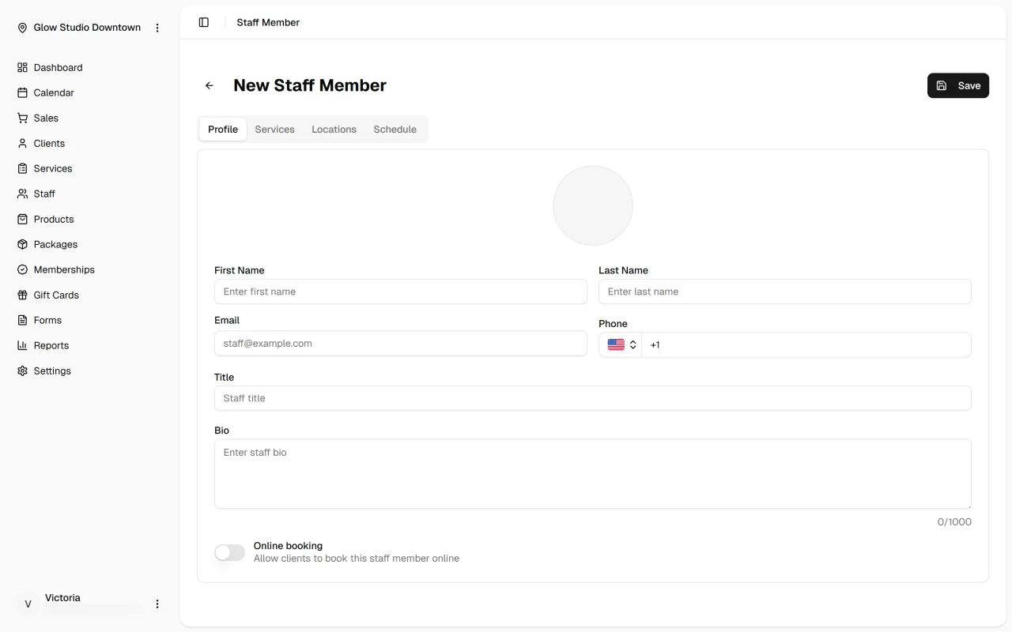This screenshot has height=632, width=1012.
Task: Click the V avatar for Victoria
Action: coord(28,604)
